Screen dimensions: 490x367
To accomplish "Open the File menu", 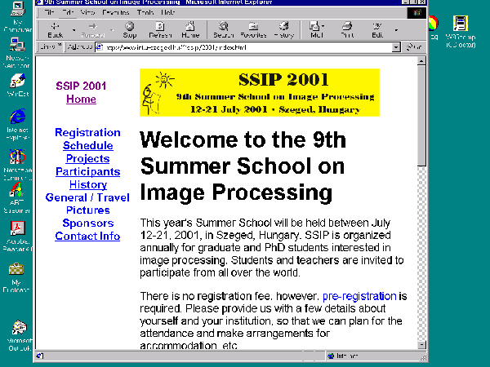I will point(50,13).
